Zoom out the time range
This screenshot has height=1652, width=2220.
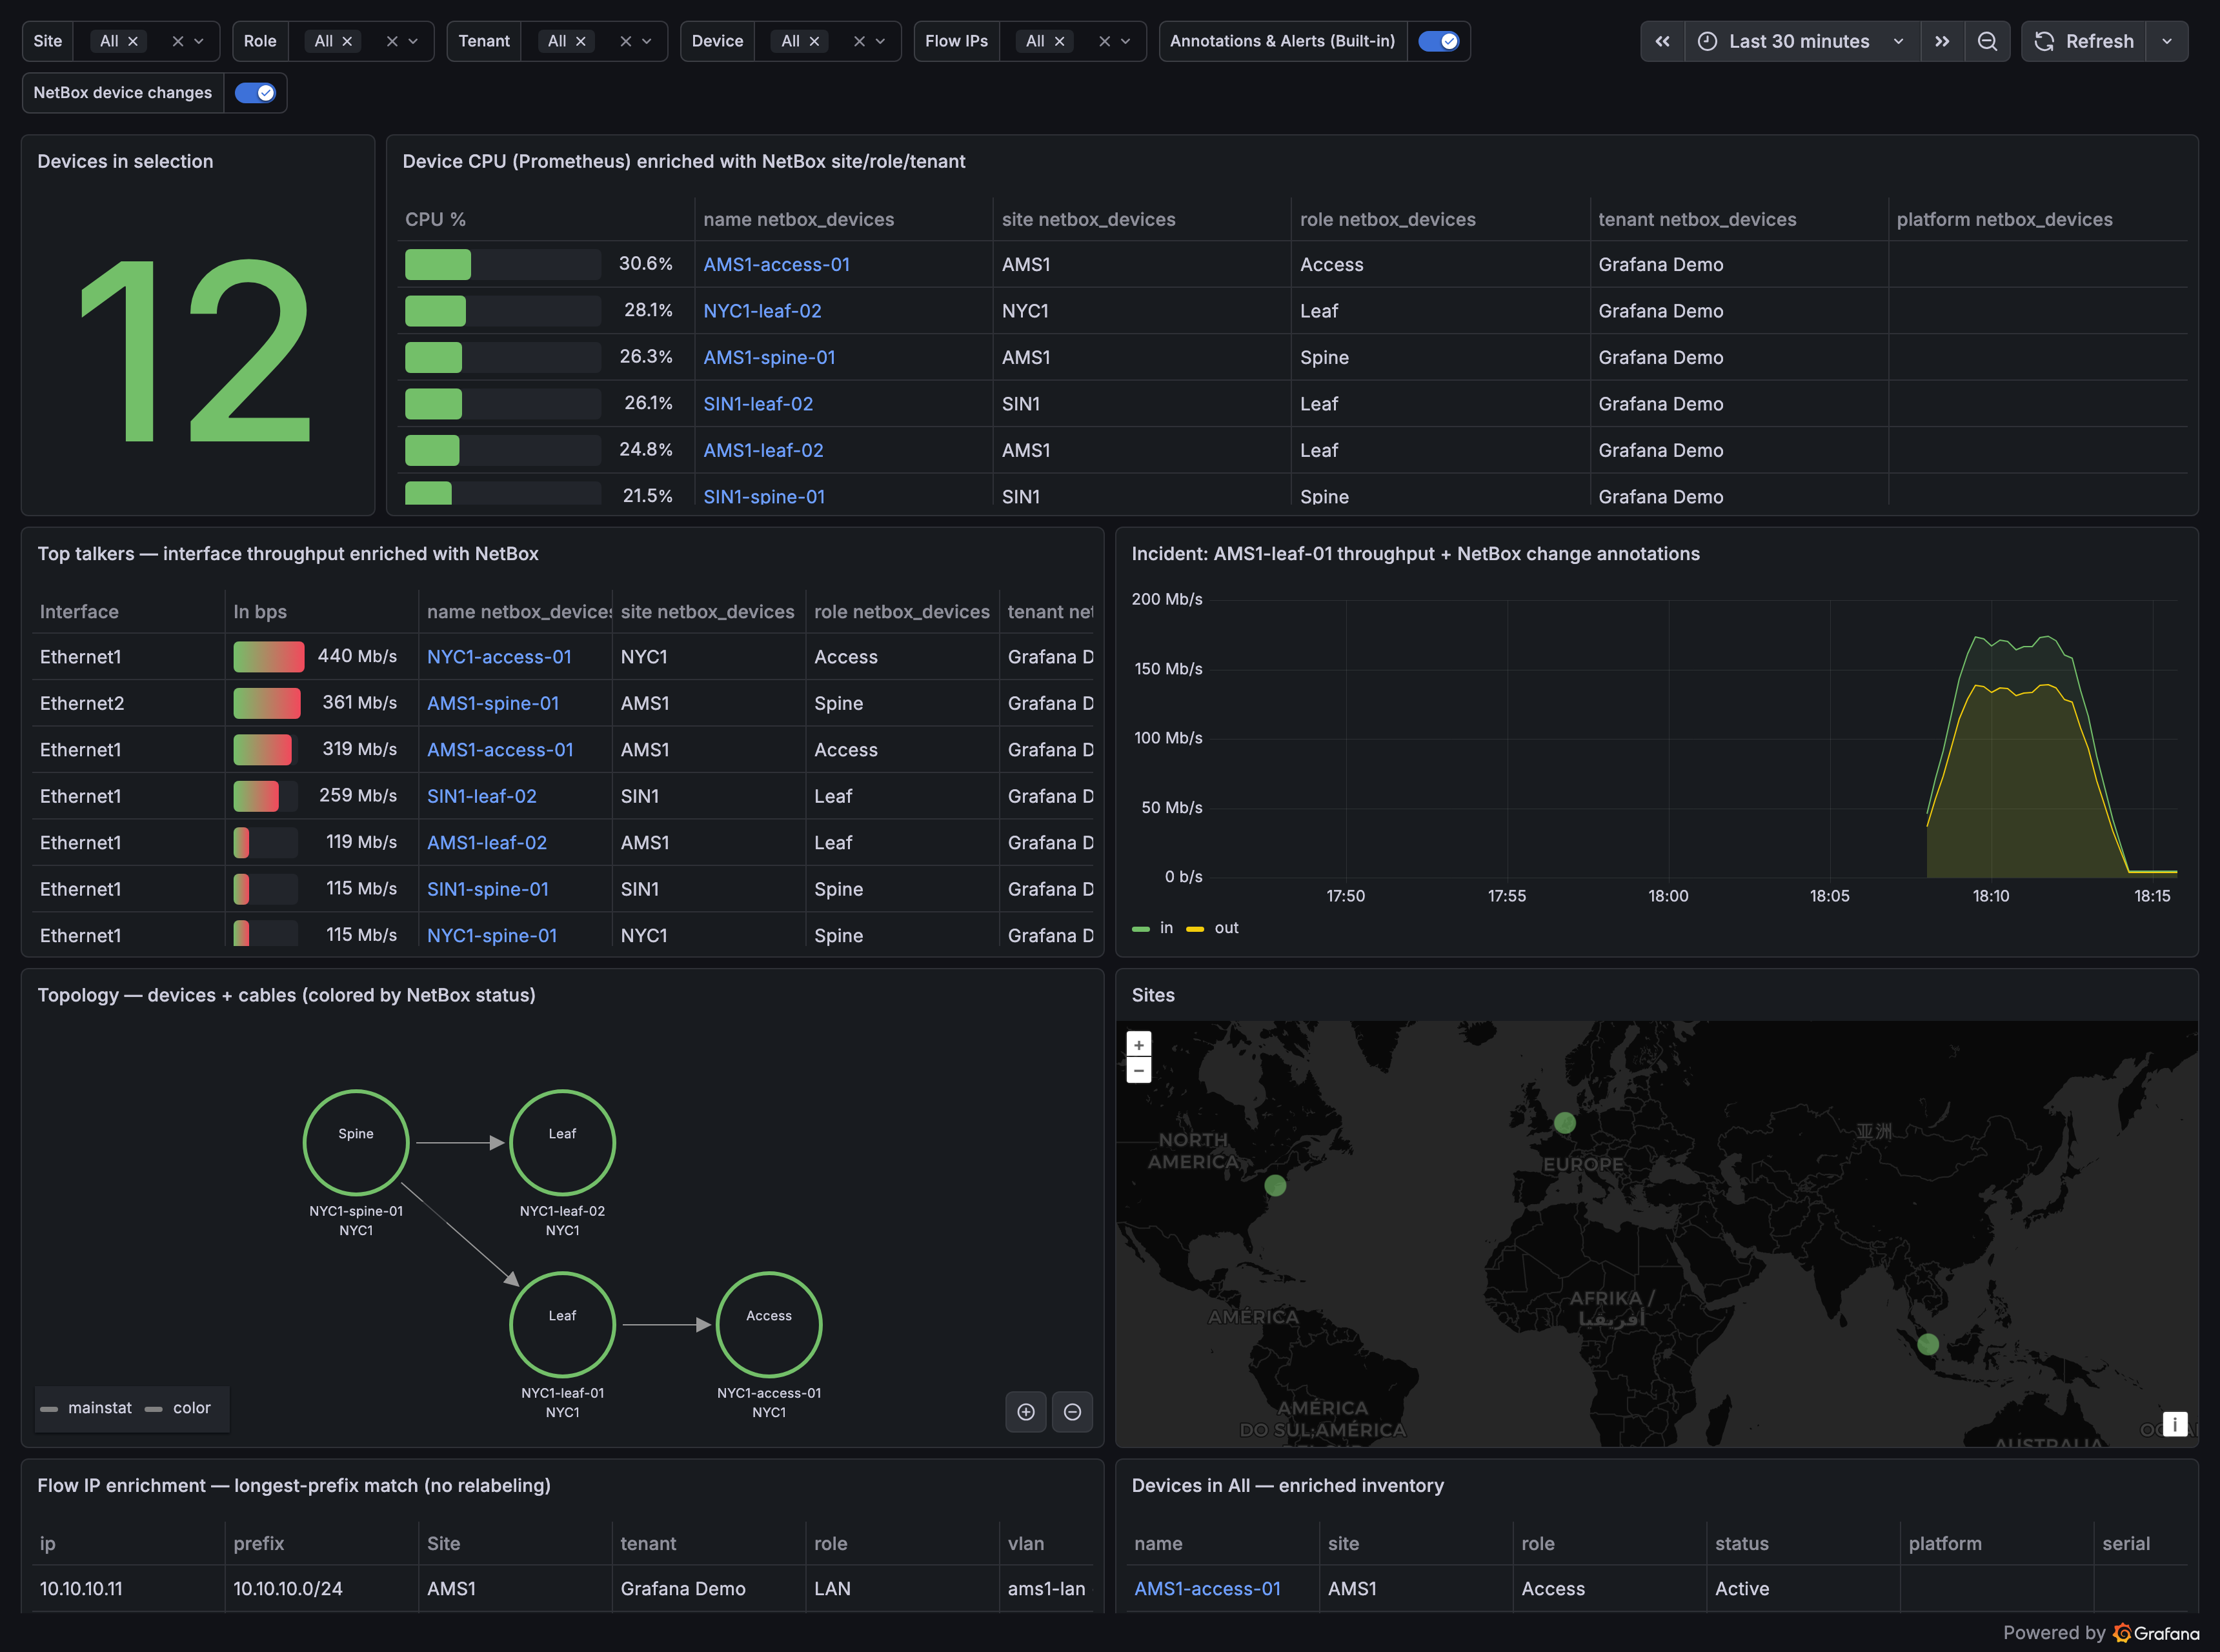coord(1987,41)
